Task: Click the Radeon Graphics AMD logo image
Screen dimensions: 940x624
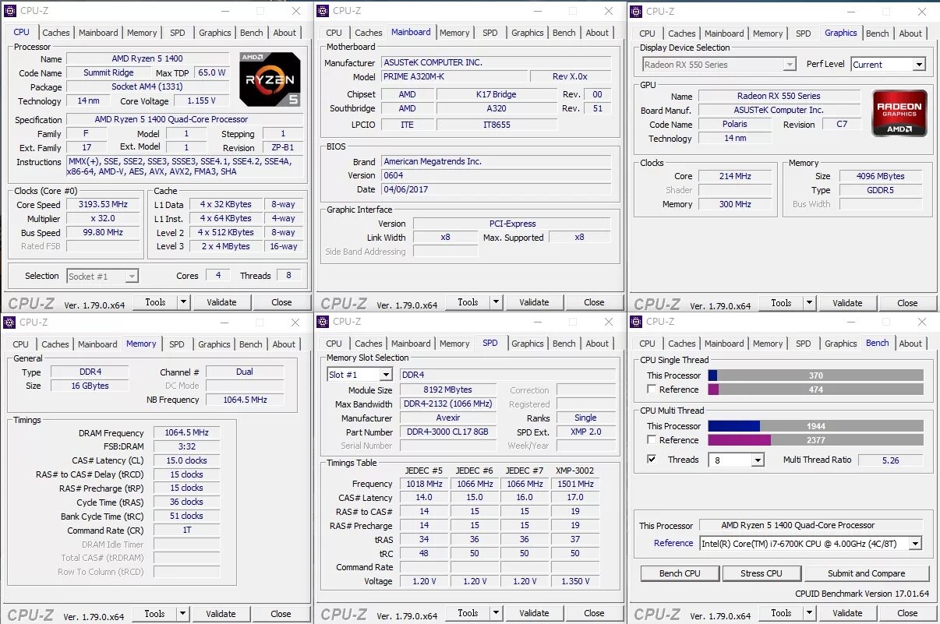Action: pos(899,113)
